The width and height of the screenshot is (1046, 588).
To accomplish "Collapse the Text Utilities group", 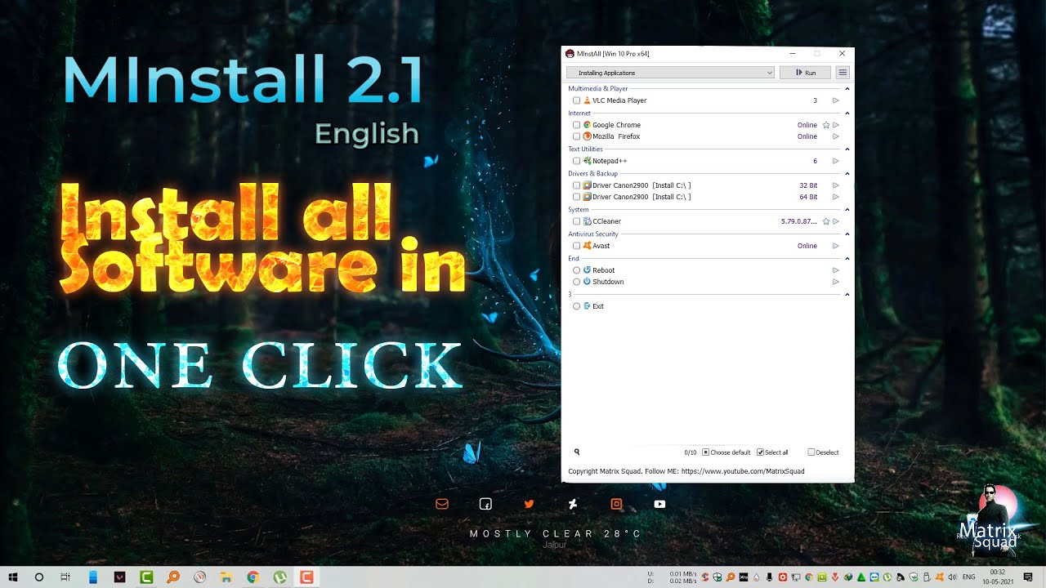I will [847, 149].
